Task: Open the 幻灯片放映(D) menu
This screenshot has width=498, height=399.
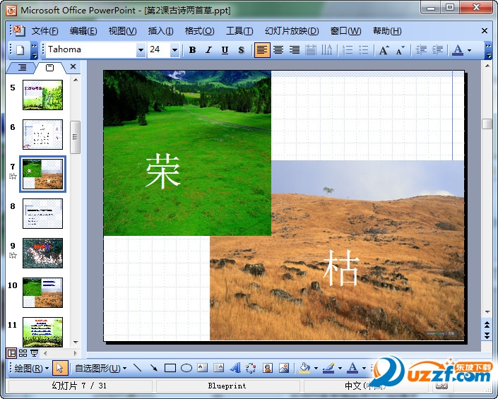Action: [292, 31]
